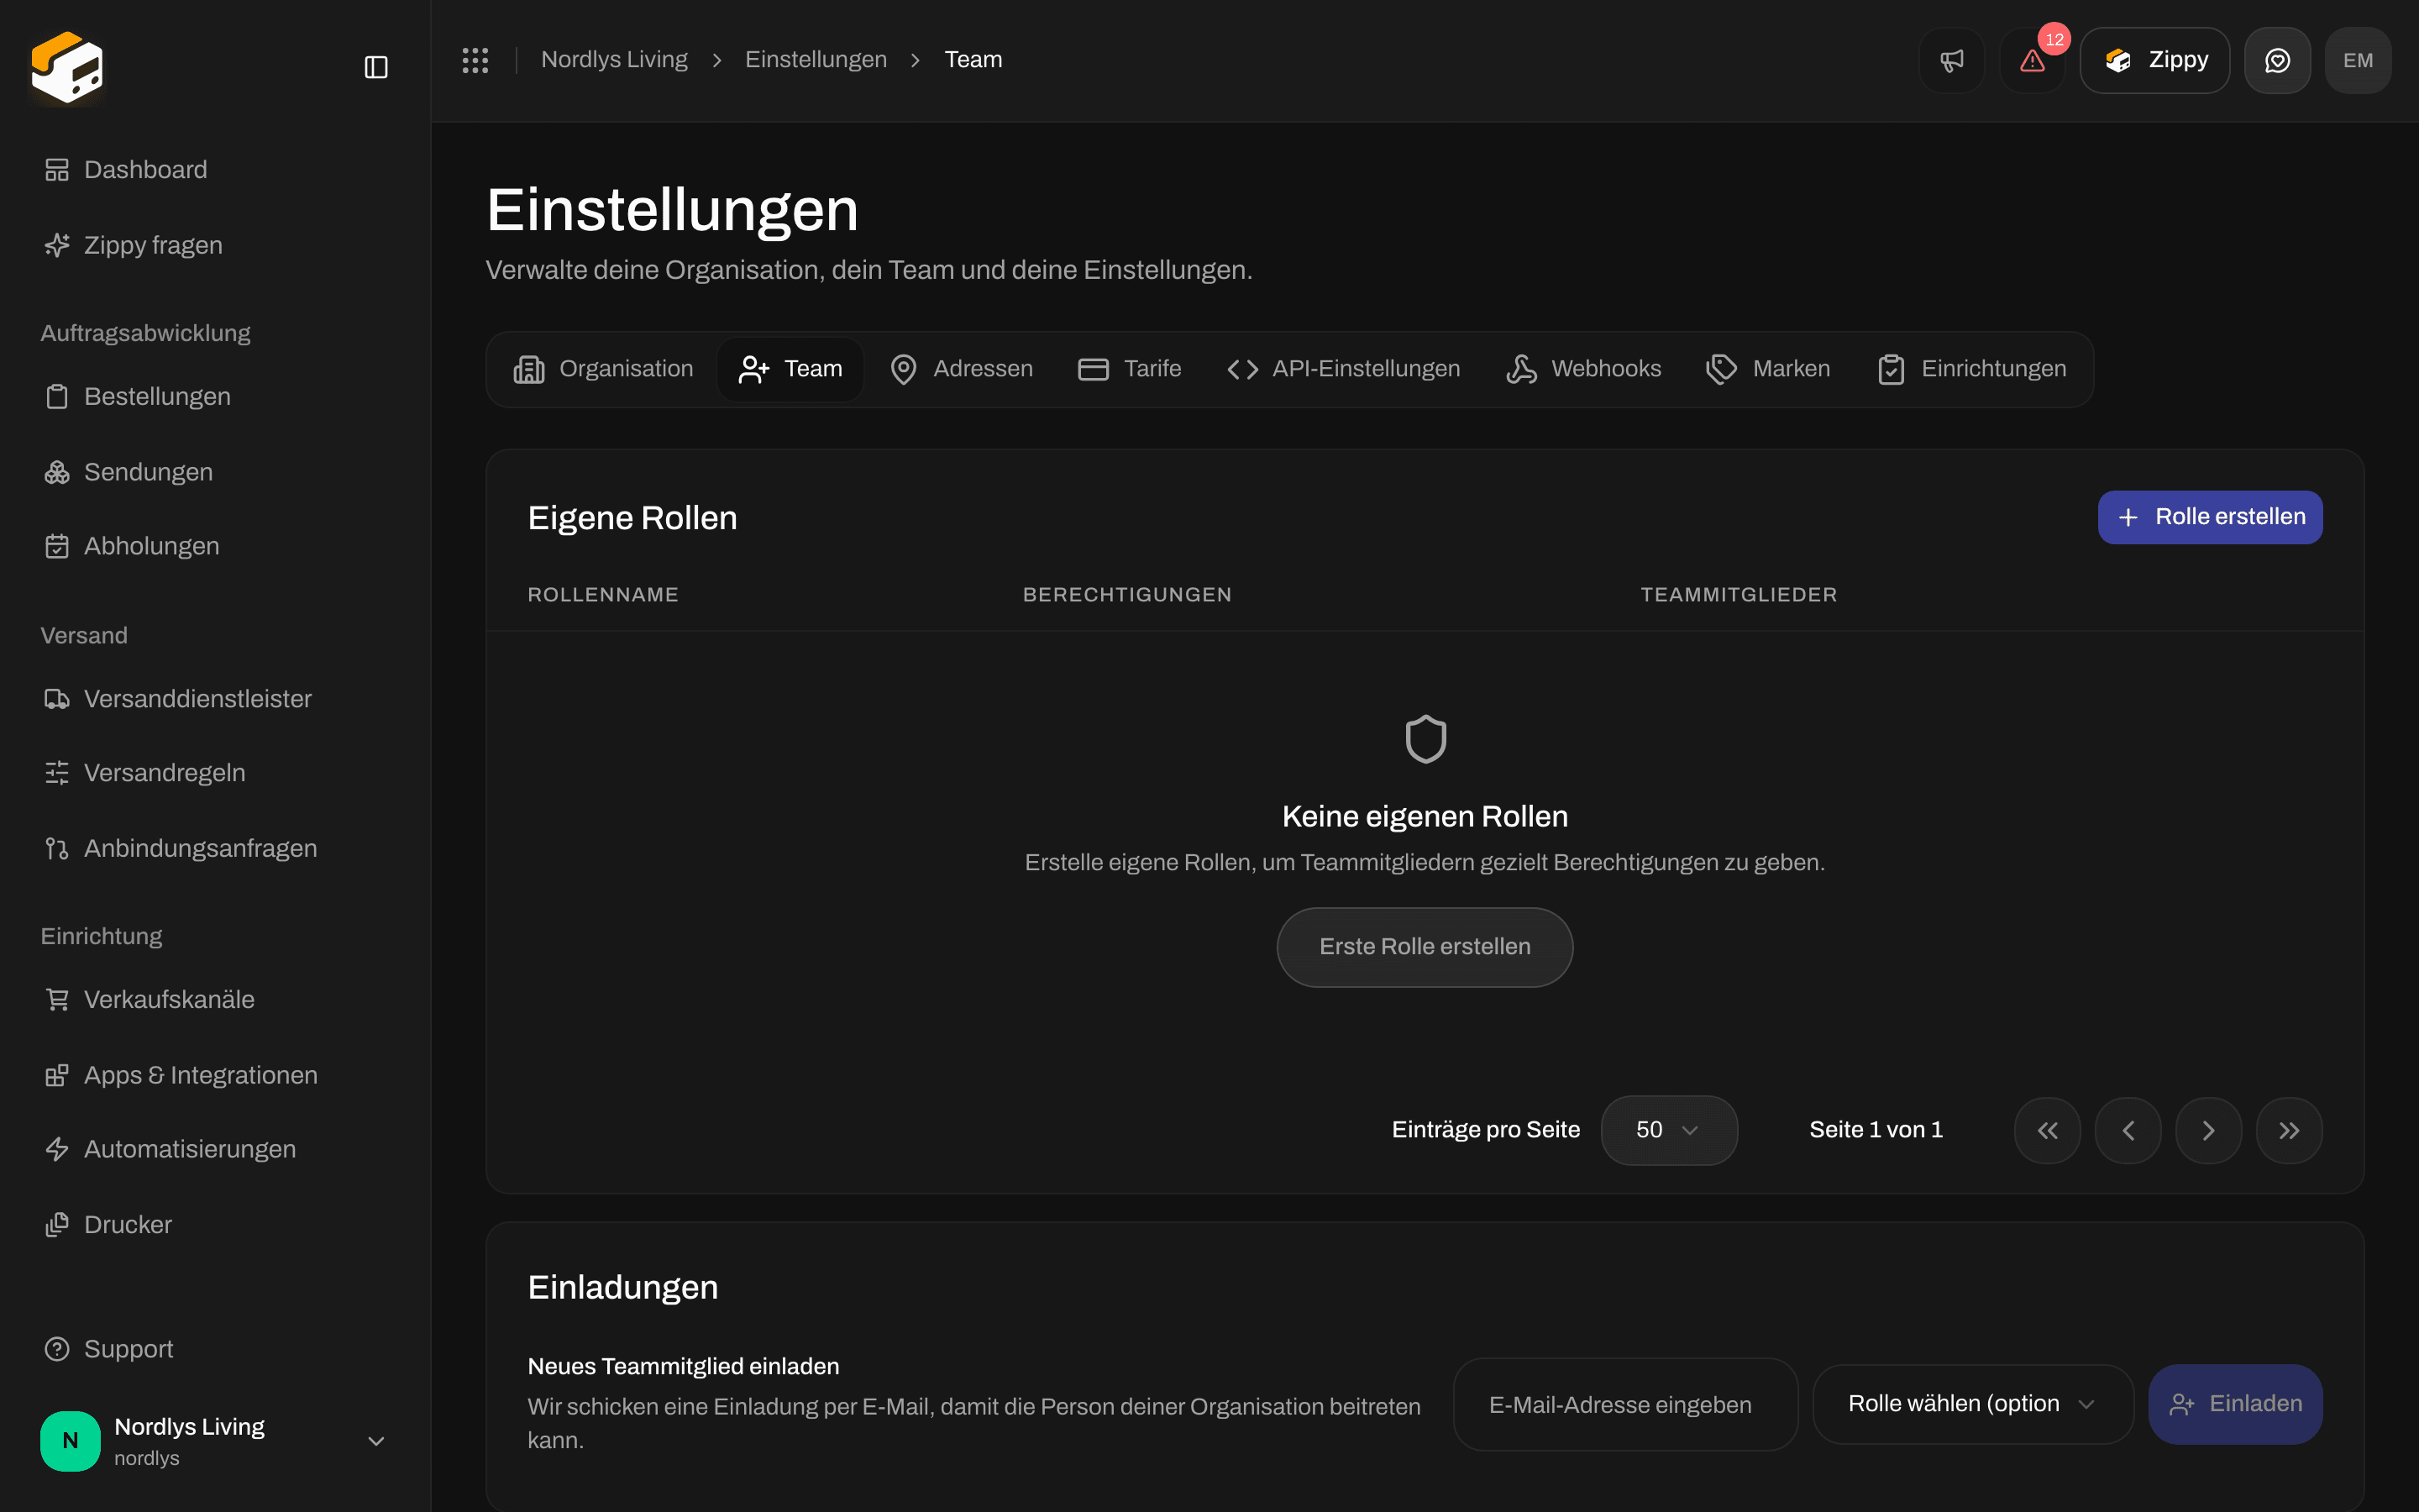
Task: Click the TEAMMITGLIEDER column header
Action: pos(1739,595)
